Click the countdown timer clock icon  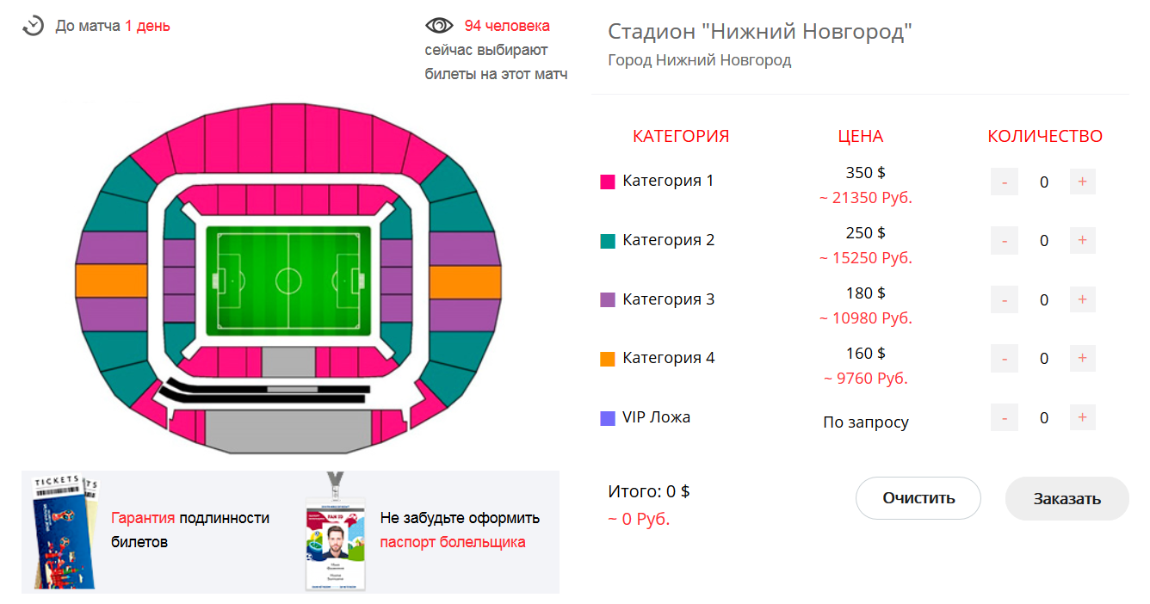point(33,25)
